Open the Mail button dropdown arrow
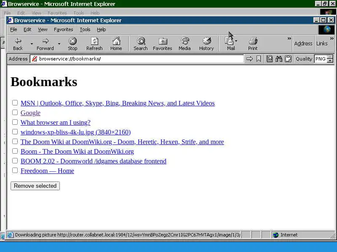The image size is (337, 252). click(x=236, y=41)
